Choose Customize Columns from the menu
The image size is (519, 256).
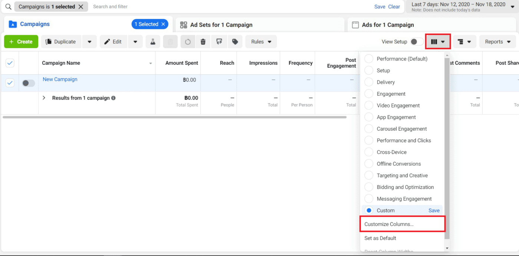tap(389, 224)
